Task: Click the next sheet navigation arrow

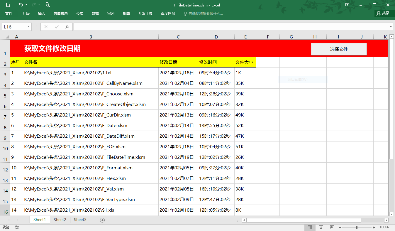Action: [17, 220]
